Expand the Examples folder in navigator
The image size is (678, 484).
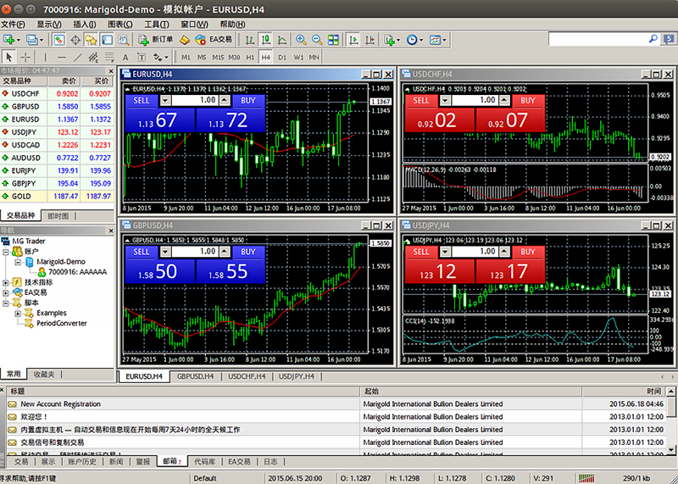click(19, 313)
